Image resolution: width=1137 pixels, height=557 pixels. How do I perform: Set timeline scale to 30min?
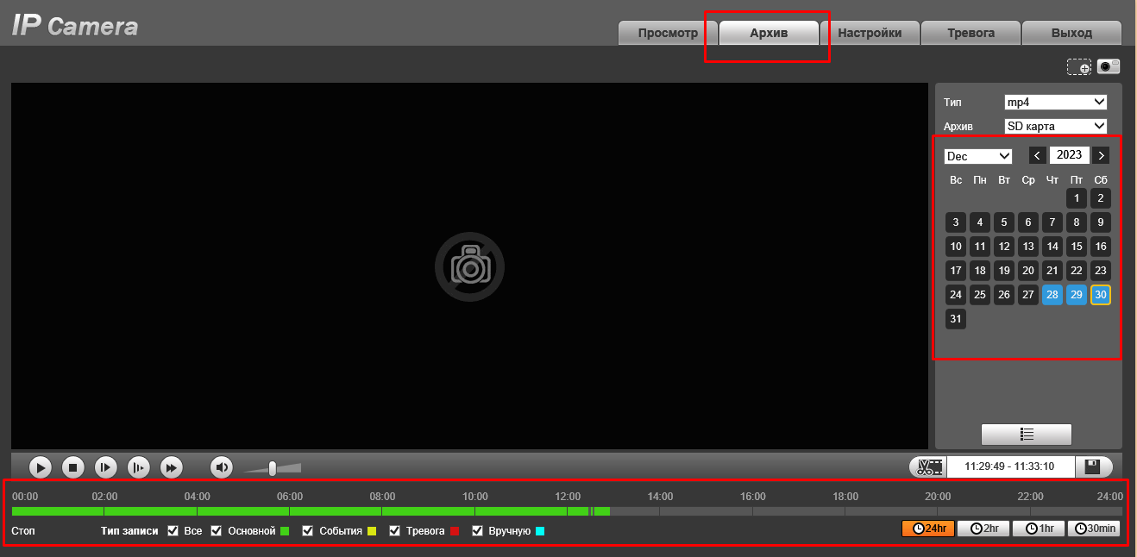pyautogui.click(x=1094, y=529)
